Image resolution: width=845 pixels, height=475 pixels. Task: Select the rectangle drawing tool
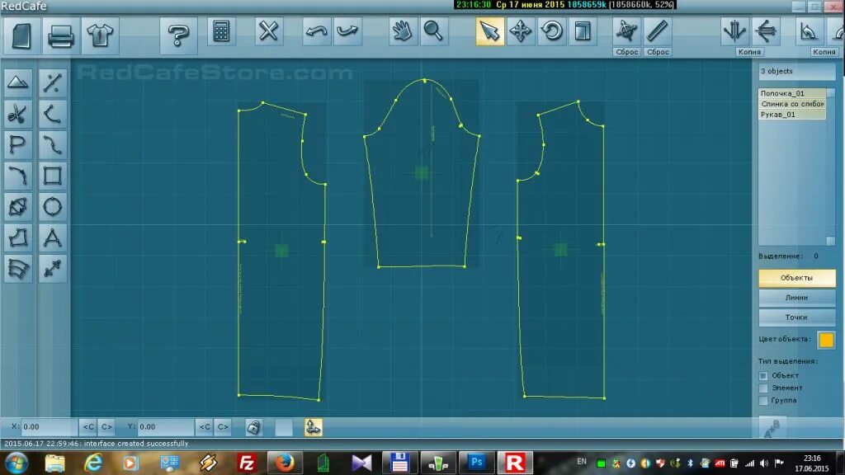[52, 176]
